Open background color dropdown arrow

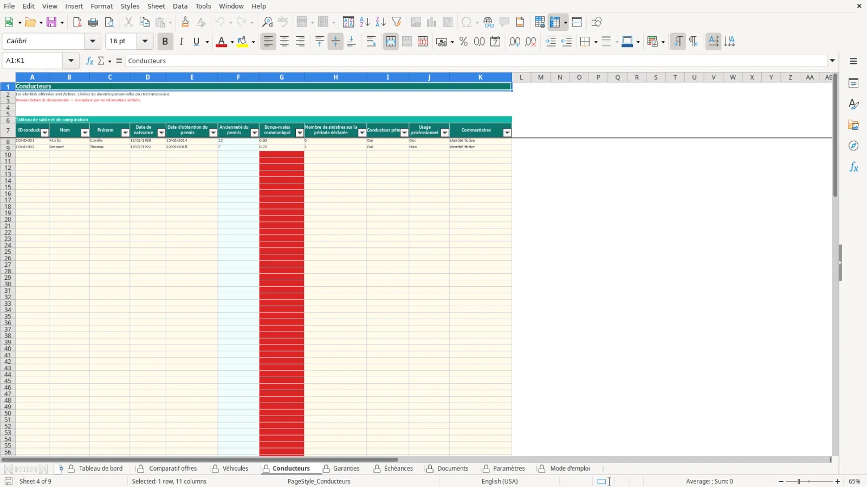253,42
